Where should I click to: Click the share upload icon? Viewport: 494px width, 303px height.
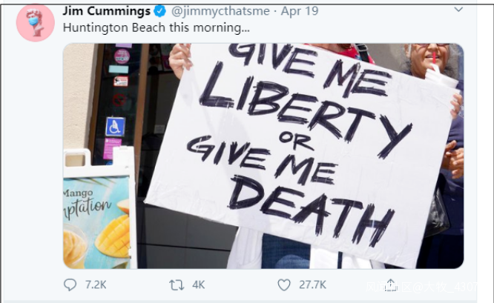point(391,284)
